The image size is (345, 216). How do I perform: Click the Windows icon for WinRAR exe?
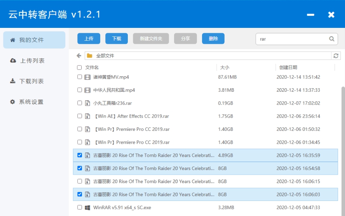pos(87,207)
